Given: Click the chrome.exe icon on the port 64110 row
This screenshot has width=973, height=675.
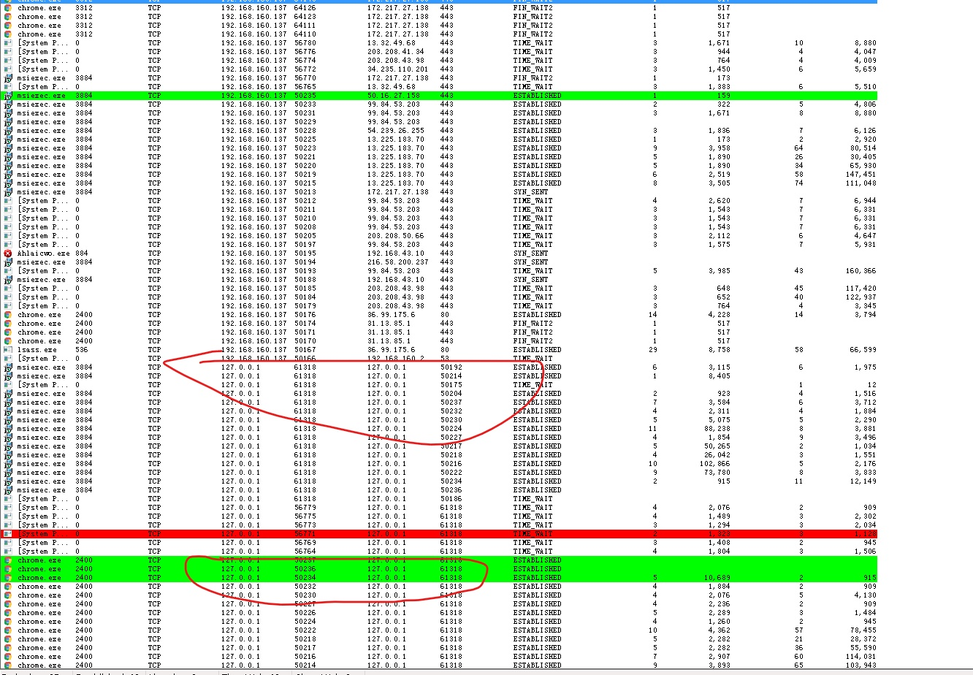Looking at the screenshot, I should point(8,34).
